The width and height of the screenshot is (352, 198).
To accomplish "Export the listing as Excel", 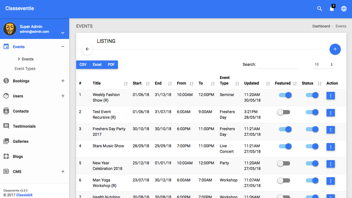I will (97, 65).
